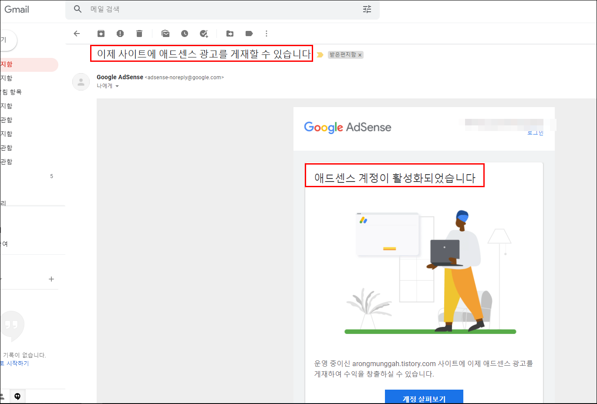Report spam using the exclamation icon

coord(120,34)
